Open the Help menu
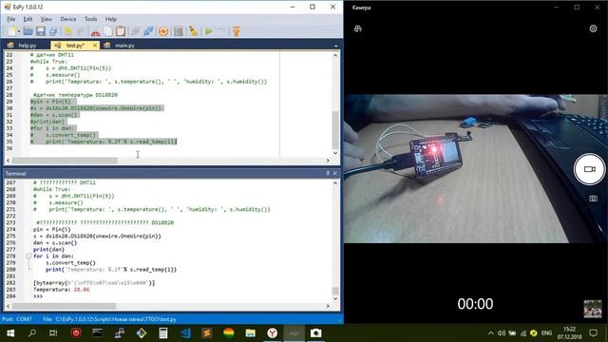This screenshot has width=608, height=342. (111, 19)
